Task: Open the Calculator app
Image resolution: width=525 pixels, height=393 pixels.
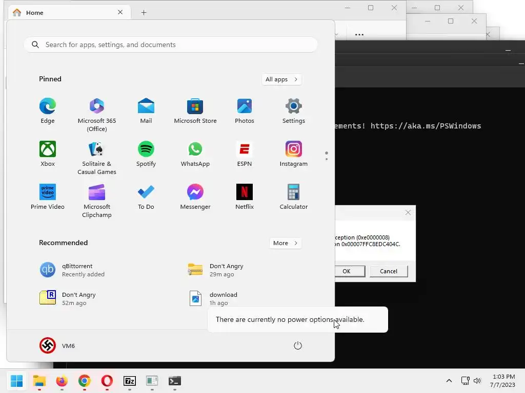Action: (x=294, y=197)
